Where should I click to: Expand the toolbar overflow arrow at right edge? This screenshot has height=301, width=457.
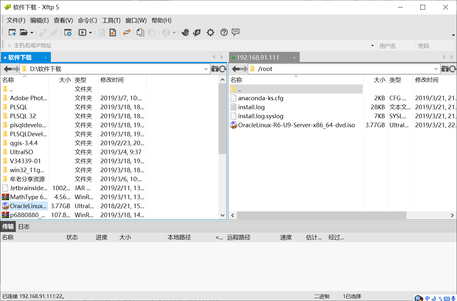[453, 35]
